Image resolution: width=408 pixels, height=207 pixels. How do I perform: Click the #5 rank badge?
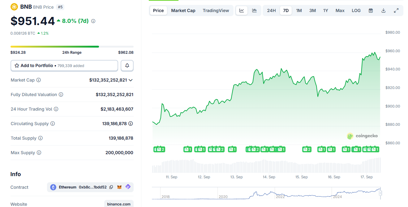(x=60, y=7)
